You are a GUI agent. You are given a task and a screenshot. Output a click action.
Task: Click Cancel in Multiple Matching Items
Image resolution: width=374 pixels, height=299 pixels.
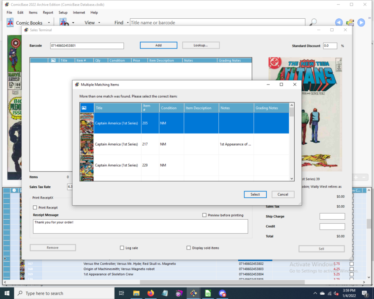[283, 195]
